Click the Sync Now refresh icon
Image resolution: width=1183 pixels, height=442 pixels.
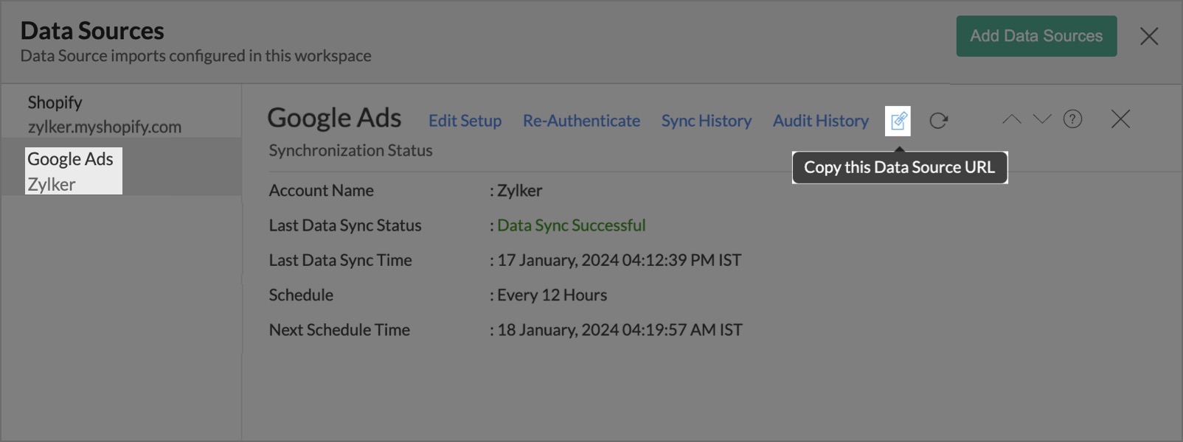(938, 121)
